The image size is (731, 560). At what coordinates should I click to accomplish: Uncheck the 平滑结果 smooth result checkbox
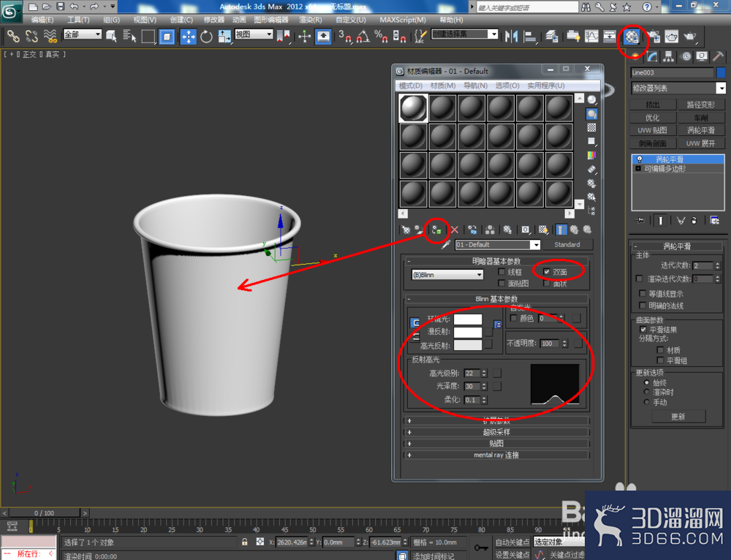click(x=643, y=329)
